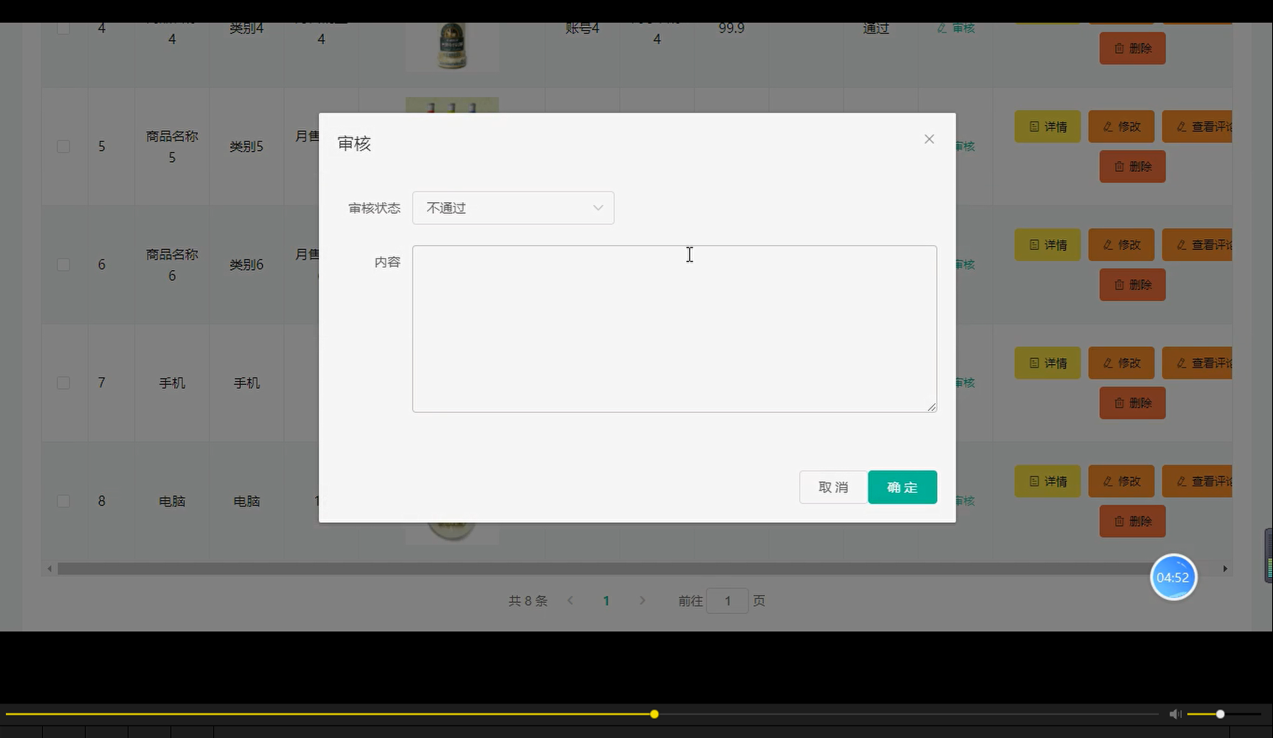
Task: Click 删除 button in row 7
Action: pos(1132,403)
